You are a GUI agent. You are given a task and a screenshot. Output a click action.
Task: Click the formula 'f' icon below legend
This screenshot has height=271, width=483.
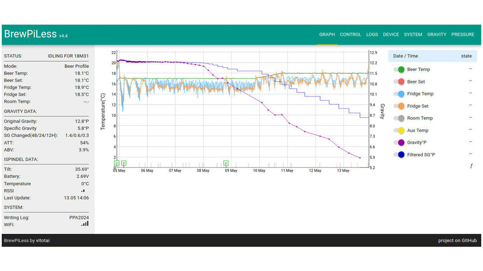tap(471, 166)
